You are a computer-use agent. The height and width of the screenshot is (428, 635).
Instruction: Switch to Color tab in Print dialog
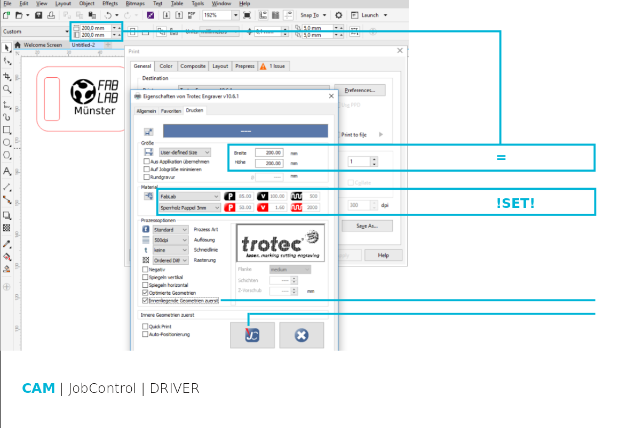point(165,66)
